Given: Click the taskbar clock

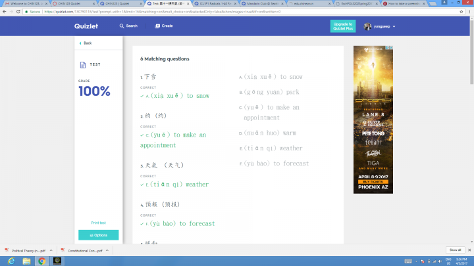Looking at the screenshot, I should coord(461,261).
